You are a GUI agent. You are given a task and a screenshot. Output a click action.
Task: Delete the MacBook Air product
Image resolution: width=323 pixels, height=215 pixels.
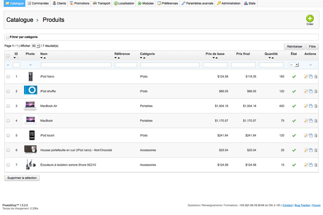pyautogui.click(x=316, y=106)
